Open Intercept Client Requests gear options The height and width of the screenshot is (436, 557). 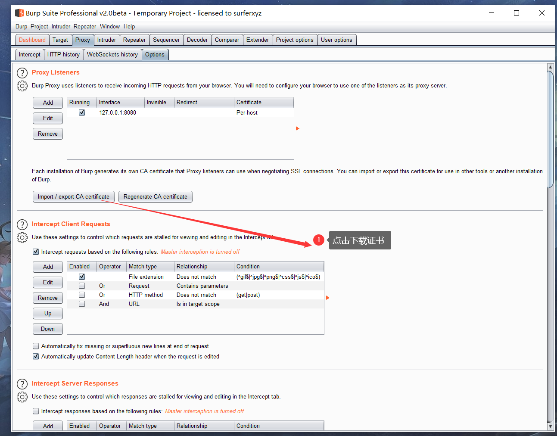click(x=22, y=237)
